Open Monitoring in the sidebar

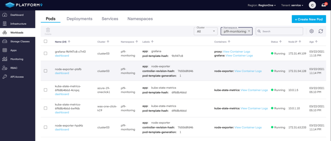coord(17,59)
